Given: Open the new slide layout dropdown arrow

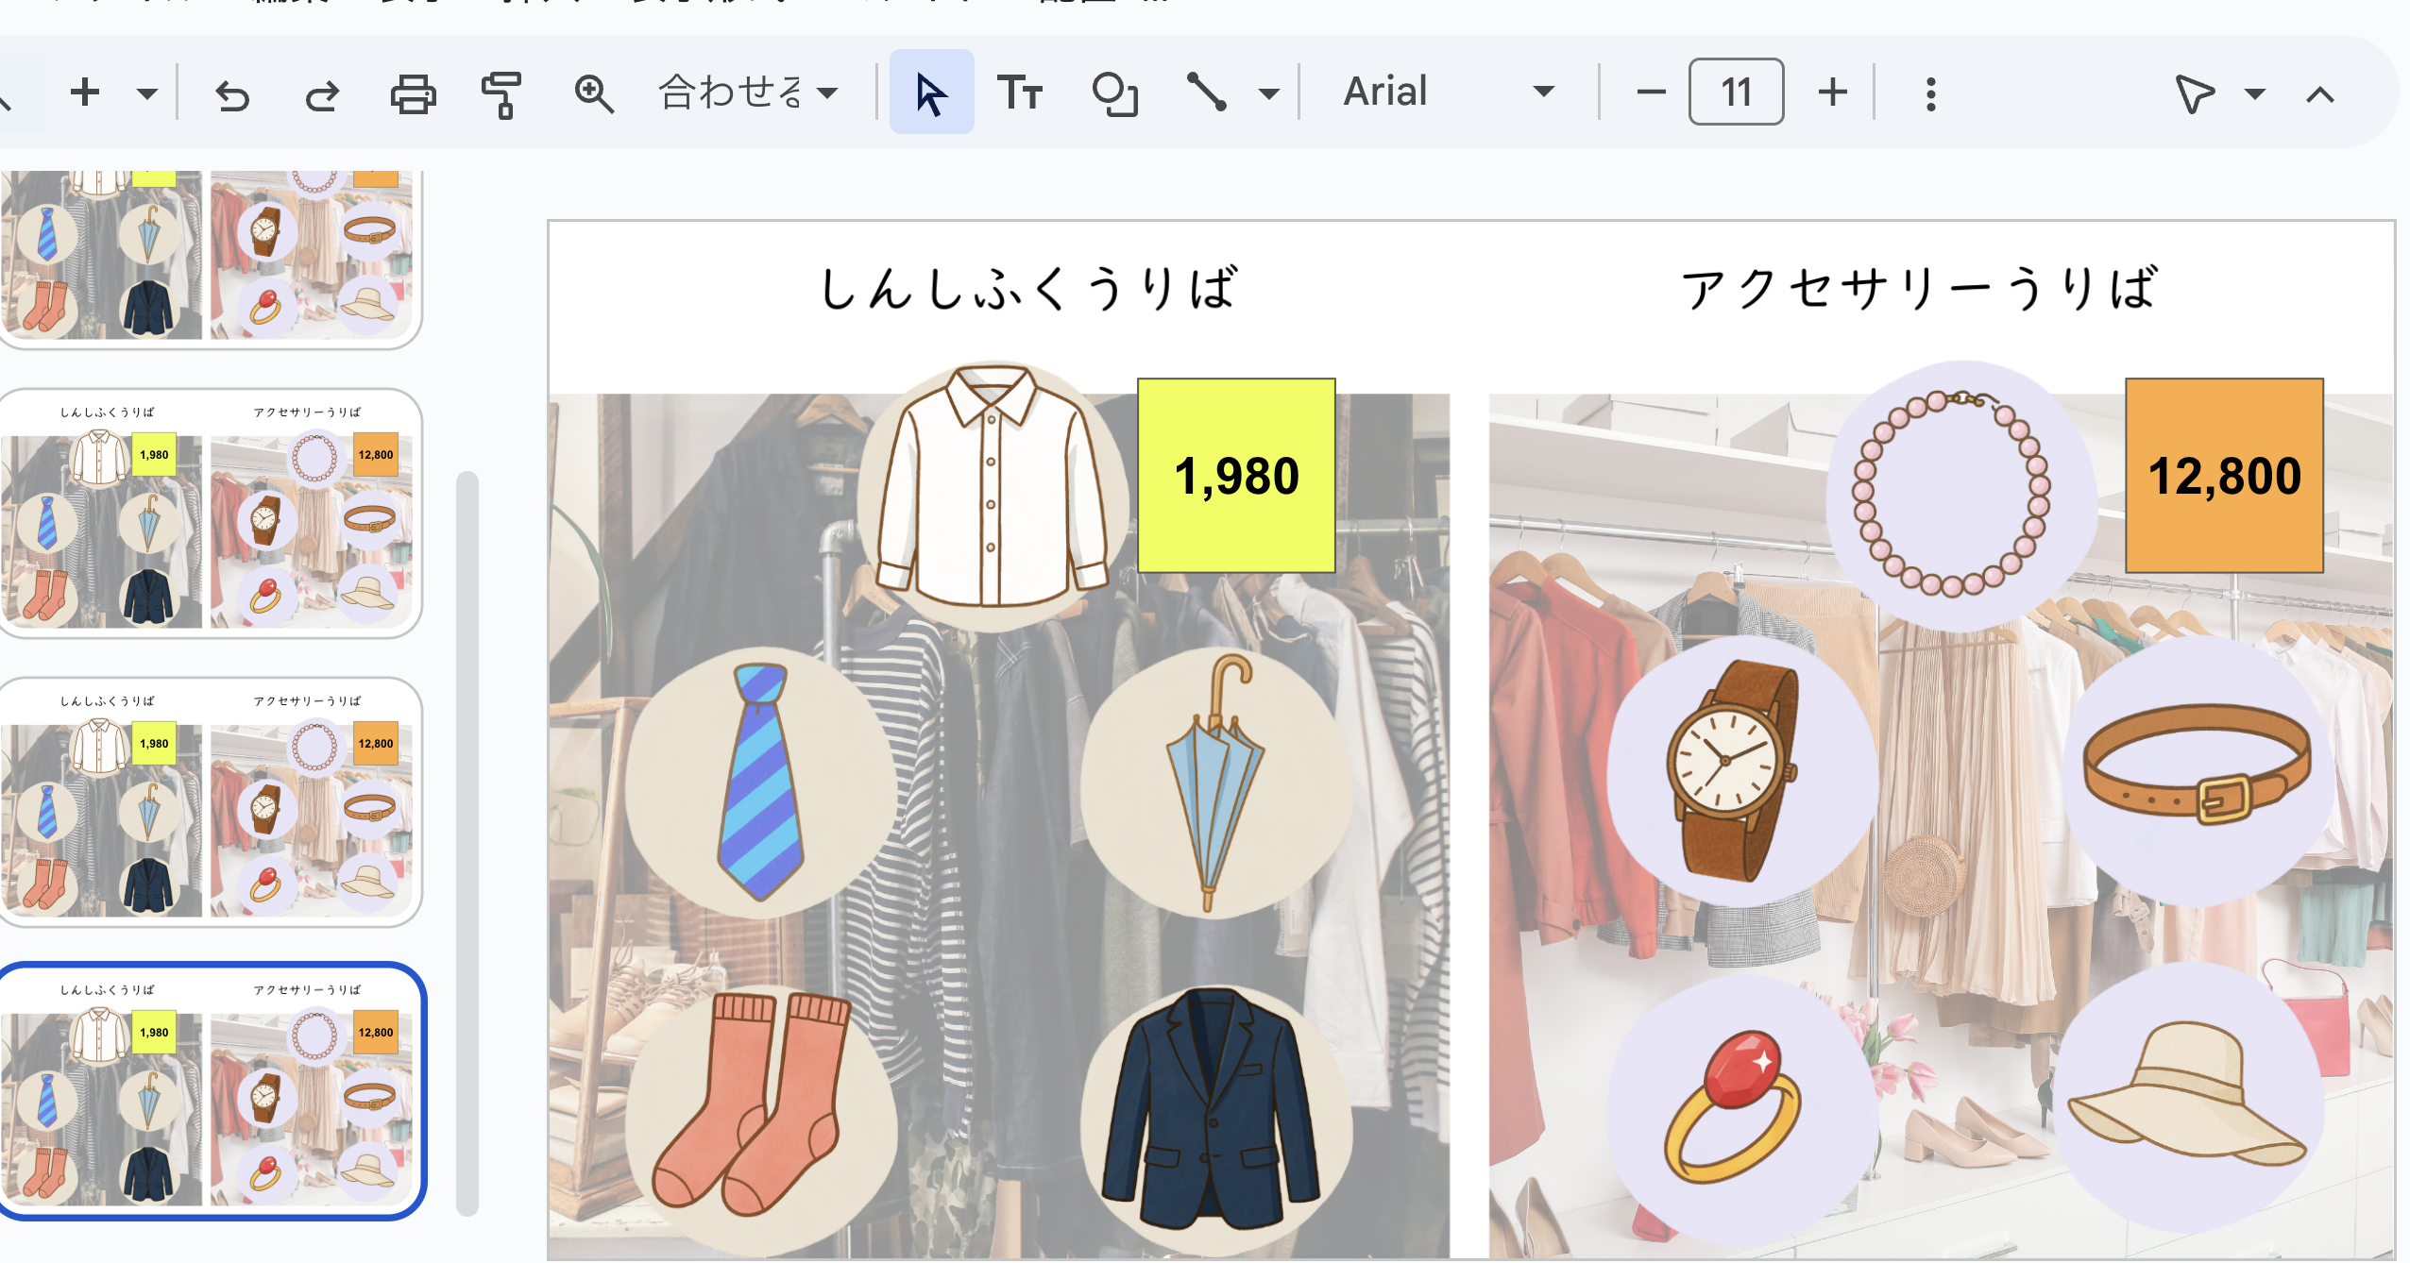Looking at the screenshot, I should [146, 93].
